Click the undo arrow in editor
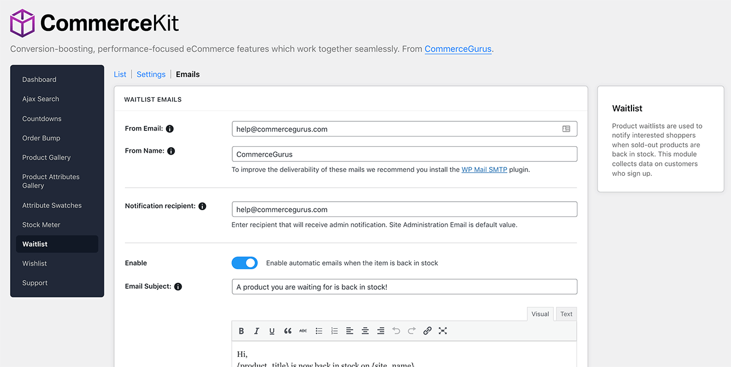The image size is (731, 367). pyautogui.click(x=396, y=331)
